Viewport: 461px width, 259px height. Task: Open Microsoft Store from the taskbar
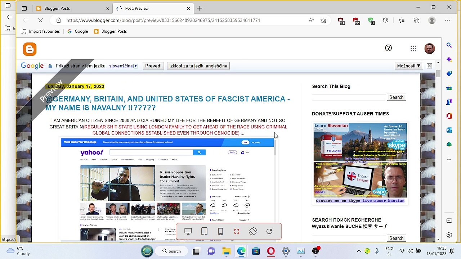256,251
